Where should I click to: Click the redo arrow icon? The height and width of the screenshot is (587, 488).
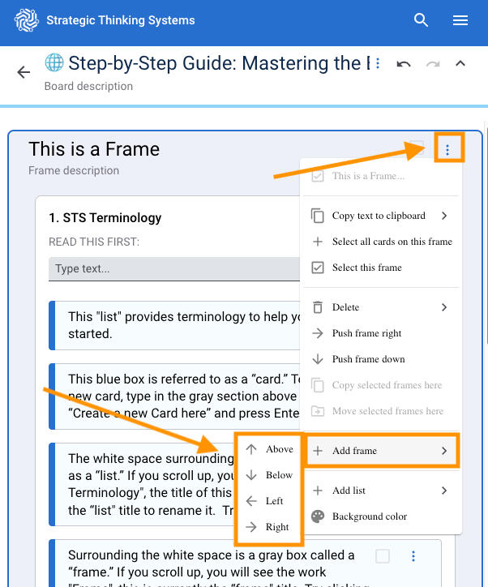pos(433,64)
